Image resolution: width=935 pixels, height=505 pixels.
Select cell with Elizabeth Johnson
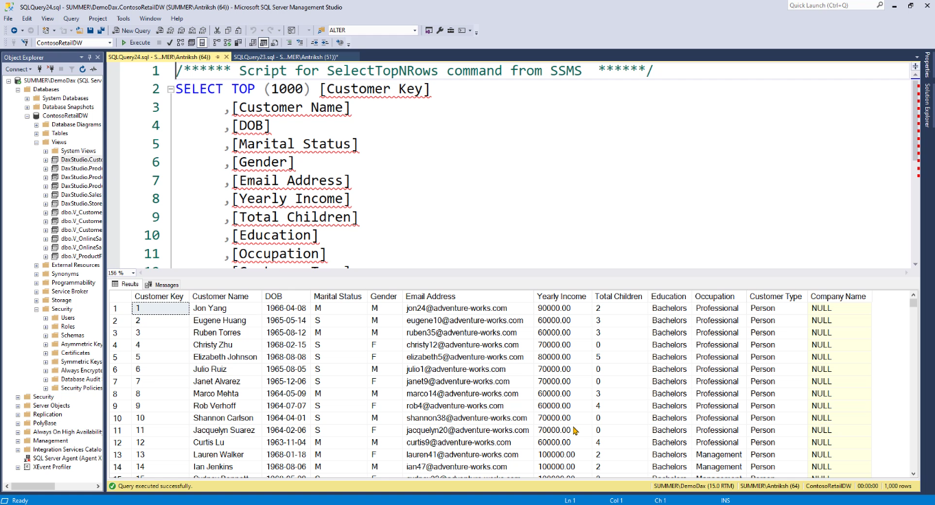pyautogui.click(x=226, y=357)
